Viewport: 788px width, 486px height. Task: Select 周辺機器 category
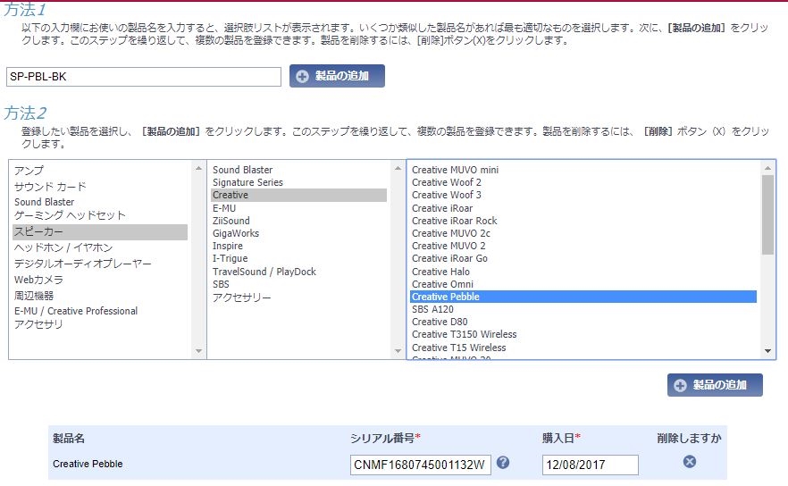[34, 296]
